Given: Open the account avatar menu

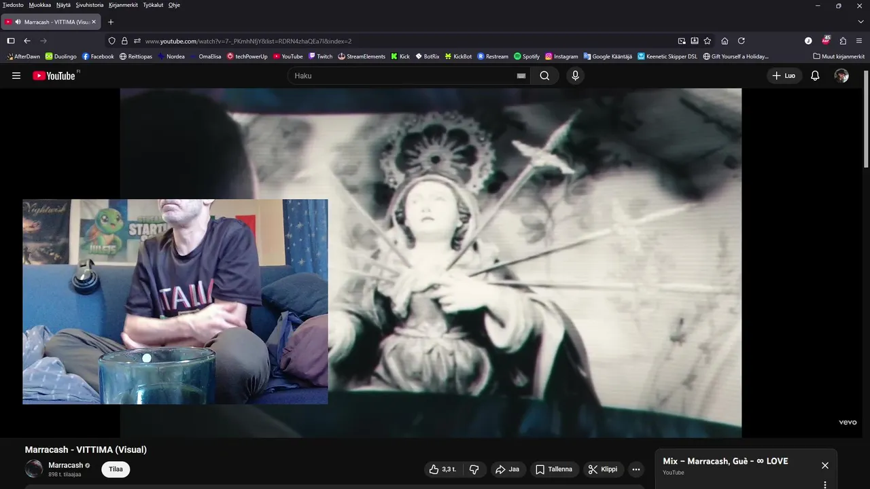Looking at the screenshot, I should point(841,75).
